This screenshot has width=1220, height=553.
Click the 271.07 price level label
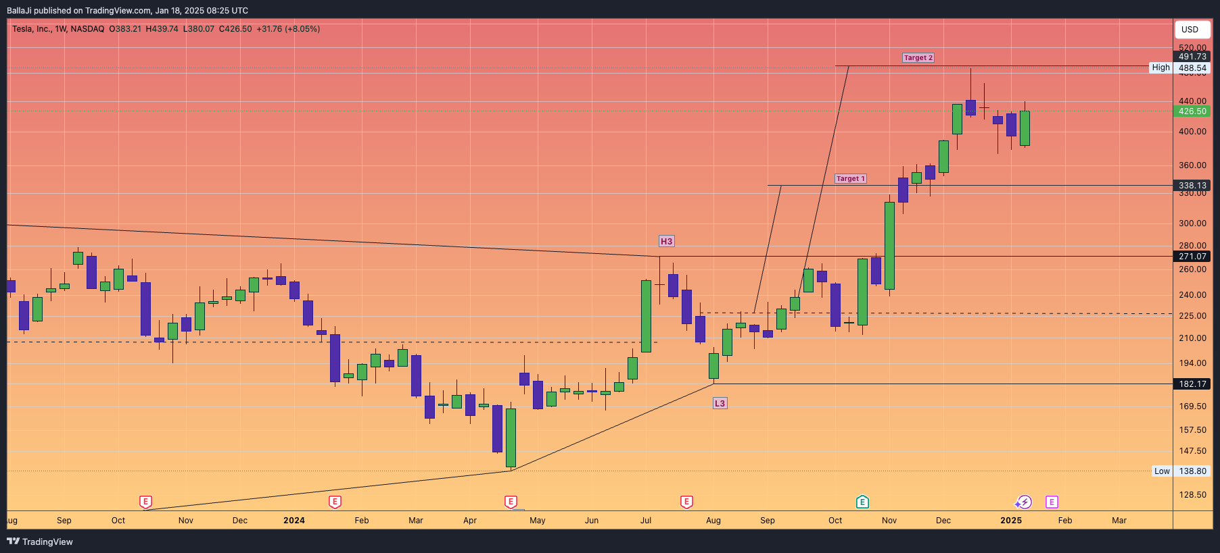pyautogui.click(x=1192, y=257)
